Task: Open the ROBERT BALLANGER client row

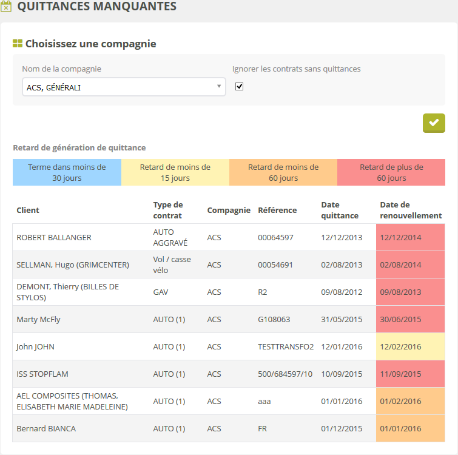Action: tap(54, 237)
